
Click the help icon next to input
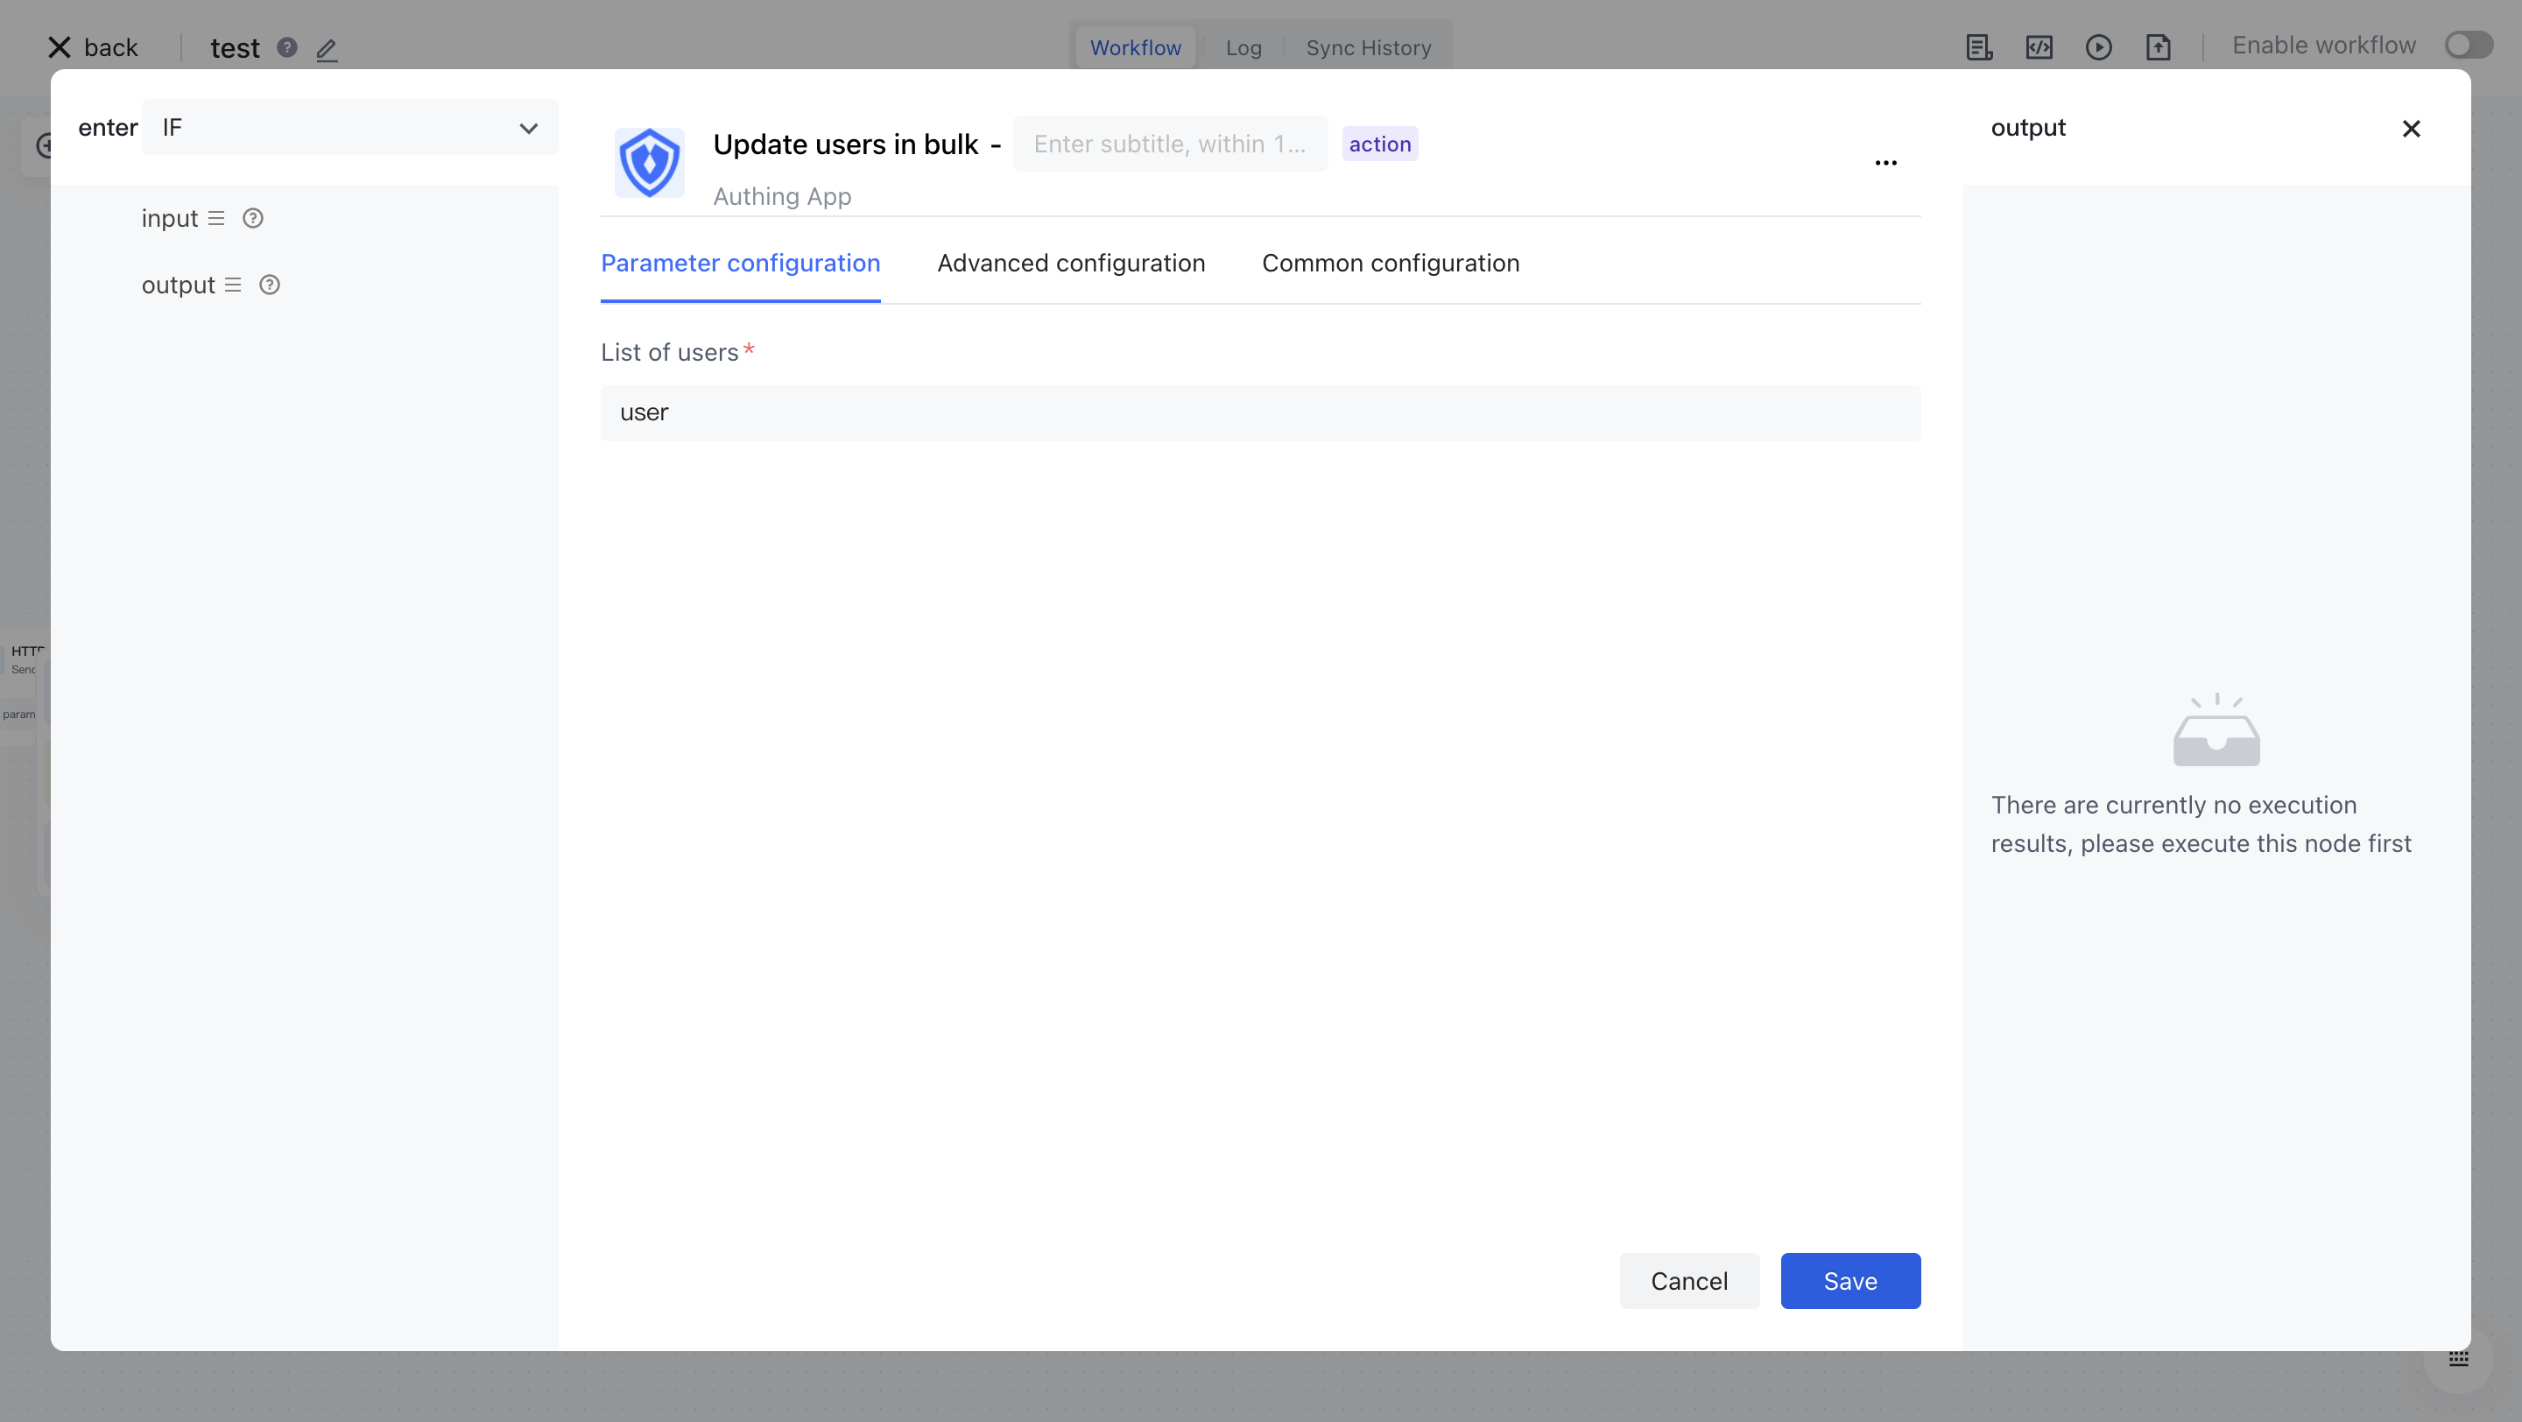coord(252,218)
